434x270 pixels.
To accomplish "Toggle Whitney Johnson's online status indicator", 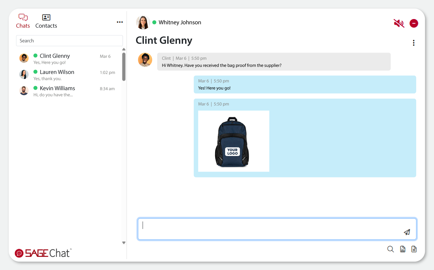I will [x=154, y=23].
